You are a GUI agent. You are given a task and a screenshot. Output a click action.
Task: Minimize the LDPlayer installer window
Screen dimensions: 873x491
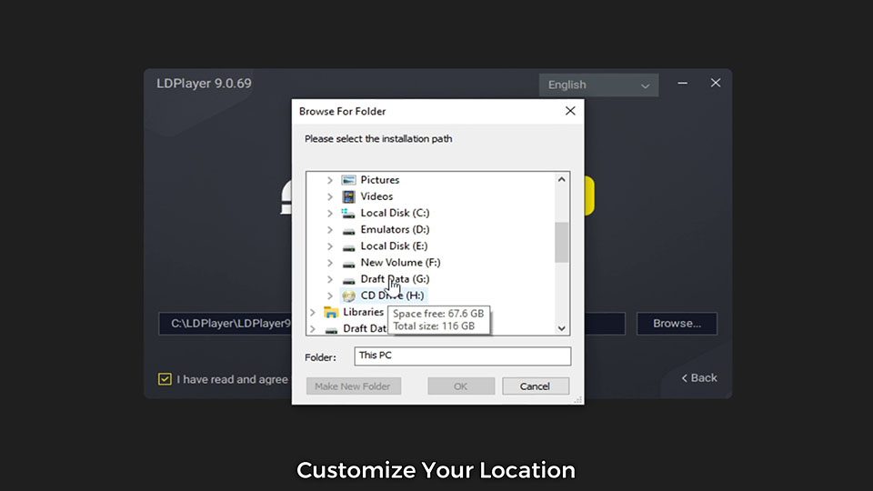pyautogui.click(x=683, y=84)
